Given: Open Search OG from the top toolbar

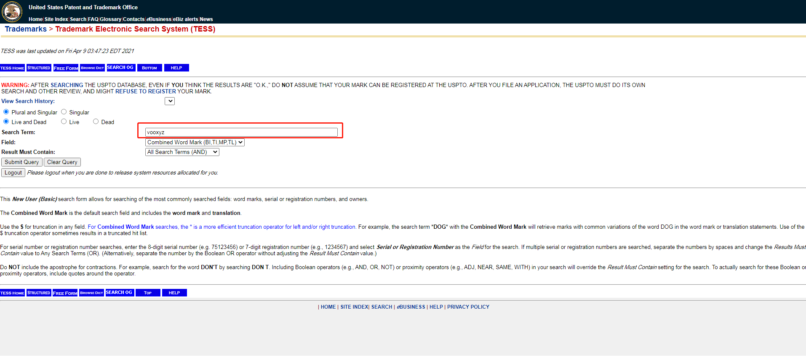Looking at the screenshot, I should coord(120,68).
